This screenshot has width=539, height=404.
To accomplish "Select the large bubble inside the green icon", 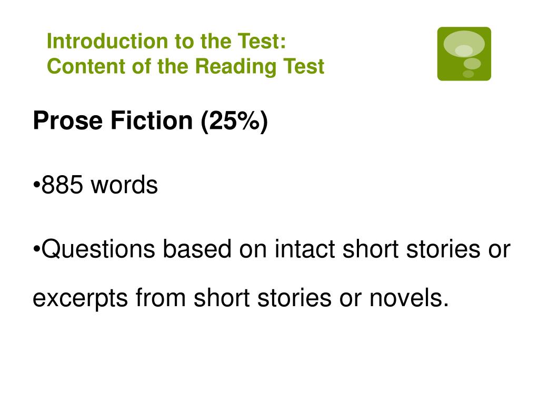I will pyautogui.click(x=464, y=44).
